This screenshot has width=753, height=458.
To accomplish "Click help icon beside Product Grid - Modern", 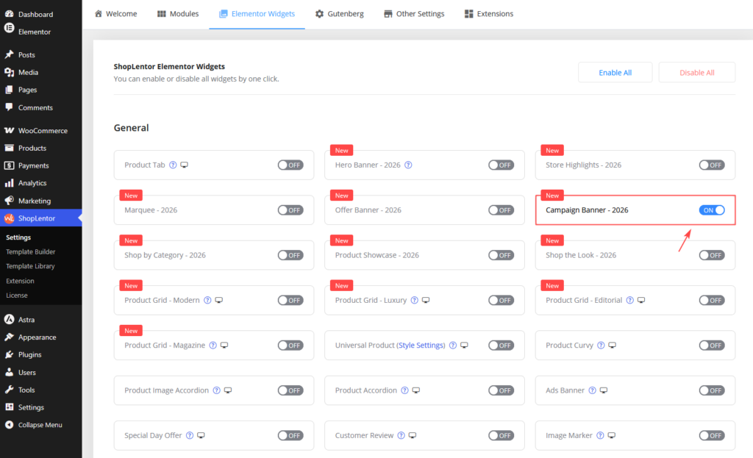I will click(x=207, y=300).
